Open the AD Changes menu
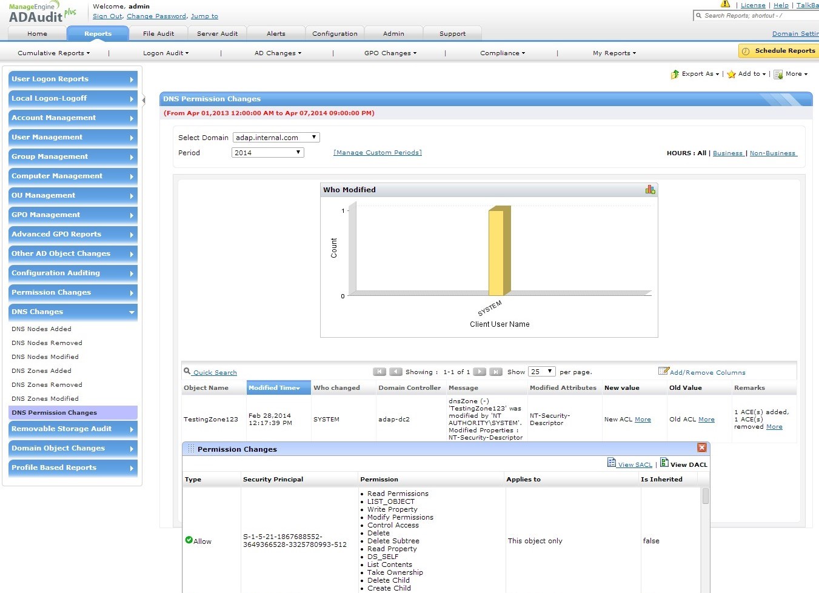The height and width of the screenshot is (593, 819). pyautogui.click(x=278, y=53)
